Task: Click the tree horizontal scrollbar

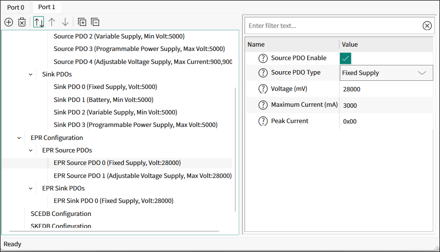Action: 114,231
